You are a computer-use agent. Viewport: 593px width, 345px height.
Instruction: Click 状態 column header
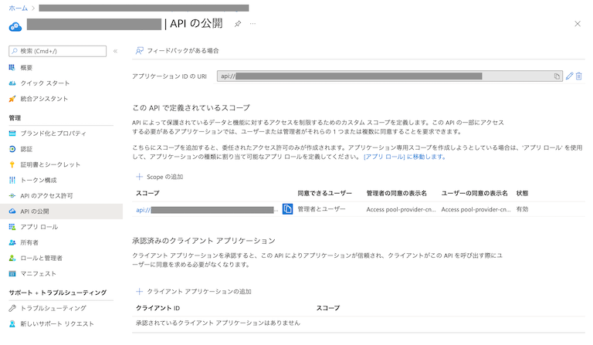tap(522, 193)
